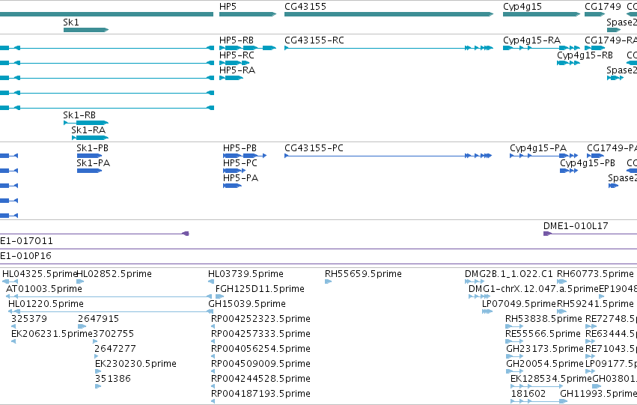
Task: Select the 325379 feature label
Action: pyautogui.click(x=29, y=319)
